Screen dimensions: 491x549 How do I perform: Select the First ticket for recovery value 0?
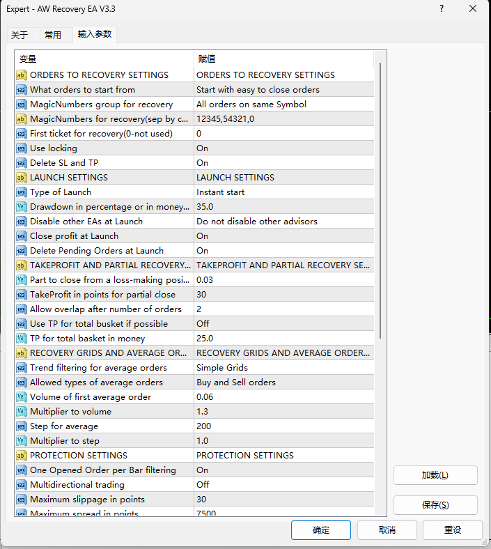click(284, 133)
